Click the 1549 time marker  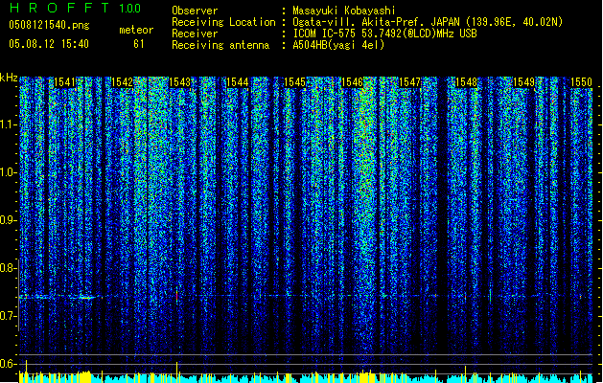click(524, 82)
